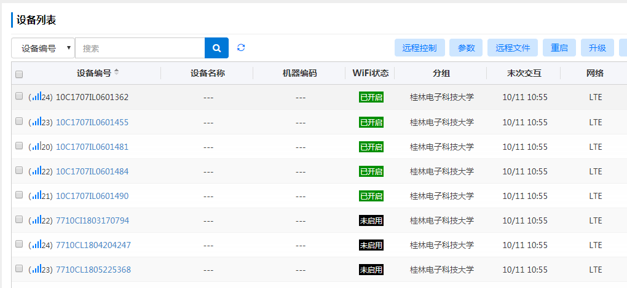Click the 未启用 WiFi badge for 7710CL1804204247
The width and height of the screenshot is (627, 288).
tap(371, 245)
